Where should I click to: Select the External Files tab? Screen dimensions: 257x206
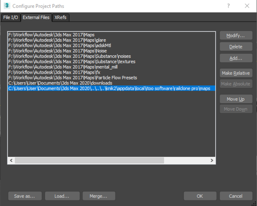(x=36, y=17)
